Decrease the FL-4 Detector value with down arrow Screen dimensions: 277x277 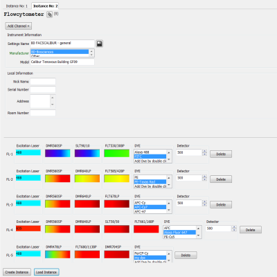234,230
